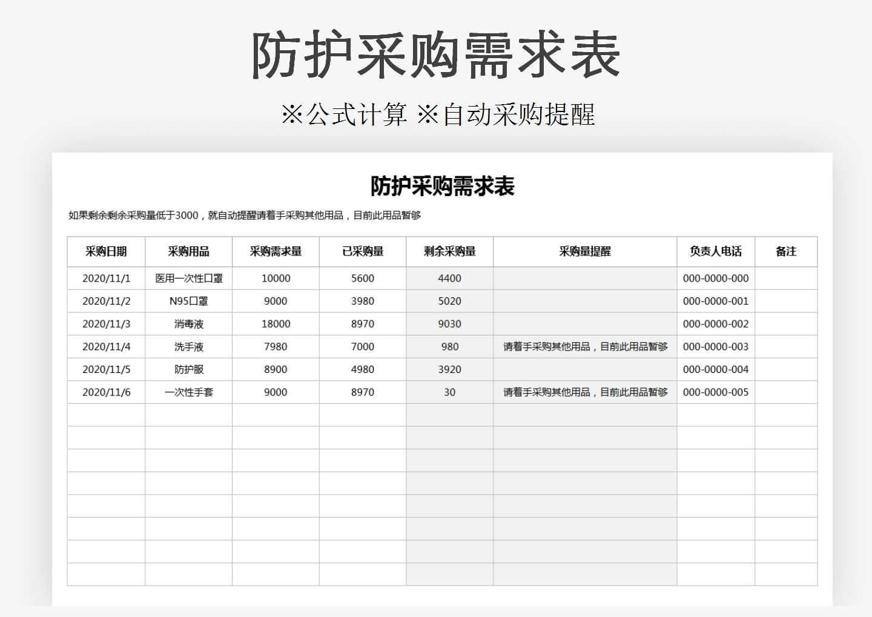This screenshot has width=872, height=617.
Task: Select the 采购需求量 column header
Action: [x=276, y=252]
